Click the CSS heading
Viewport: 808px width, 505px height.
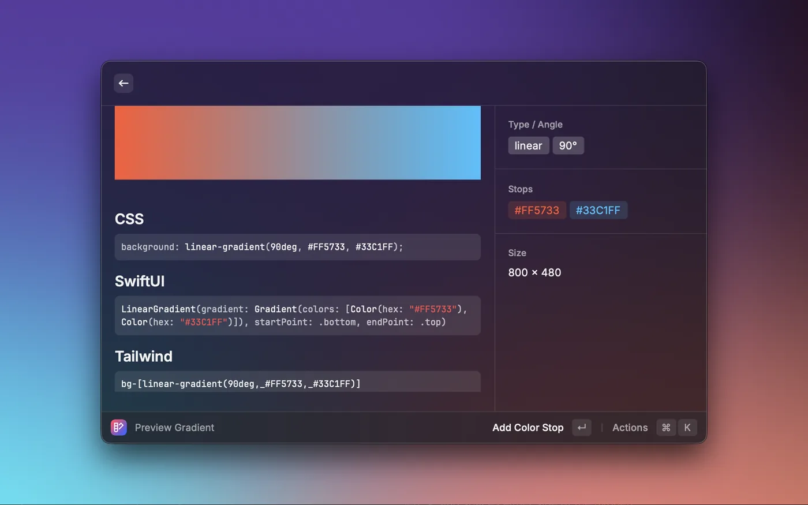tap(129, 219)
